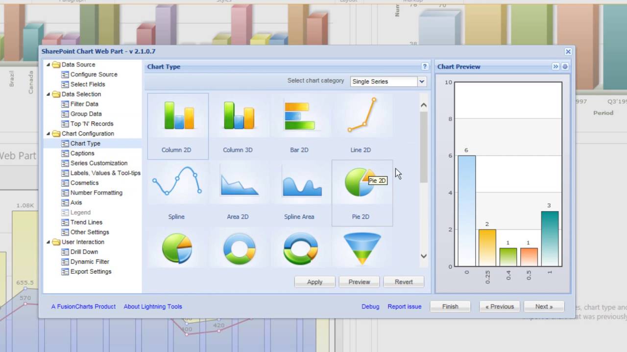Image resolution: width=627 pixels, height=352 pixels.
Task: Go to Number Formatting
Action: (x=96, y=193)
